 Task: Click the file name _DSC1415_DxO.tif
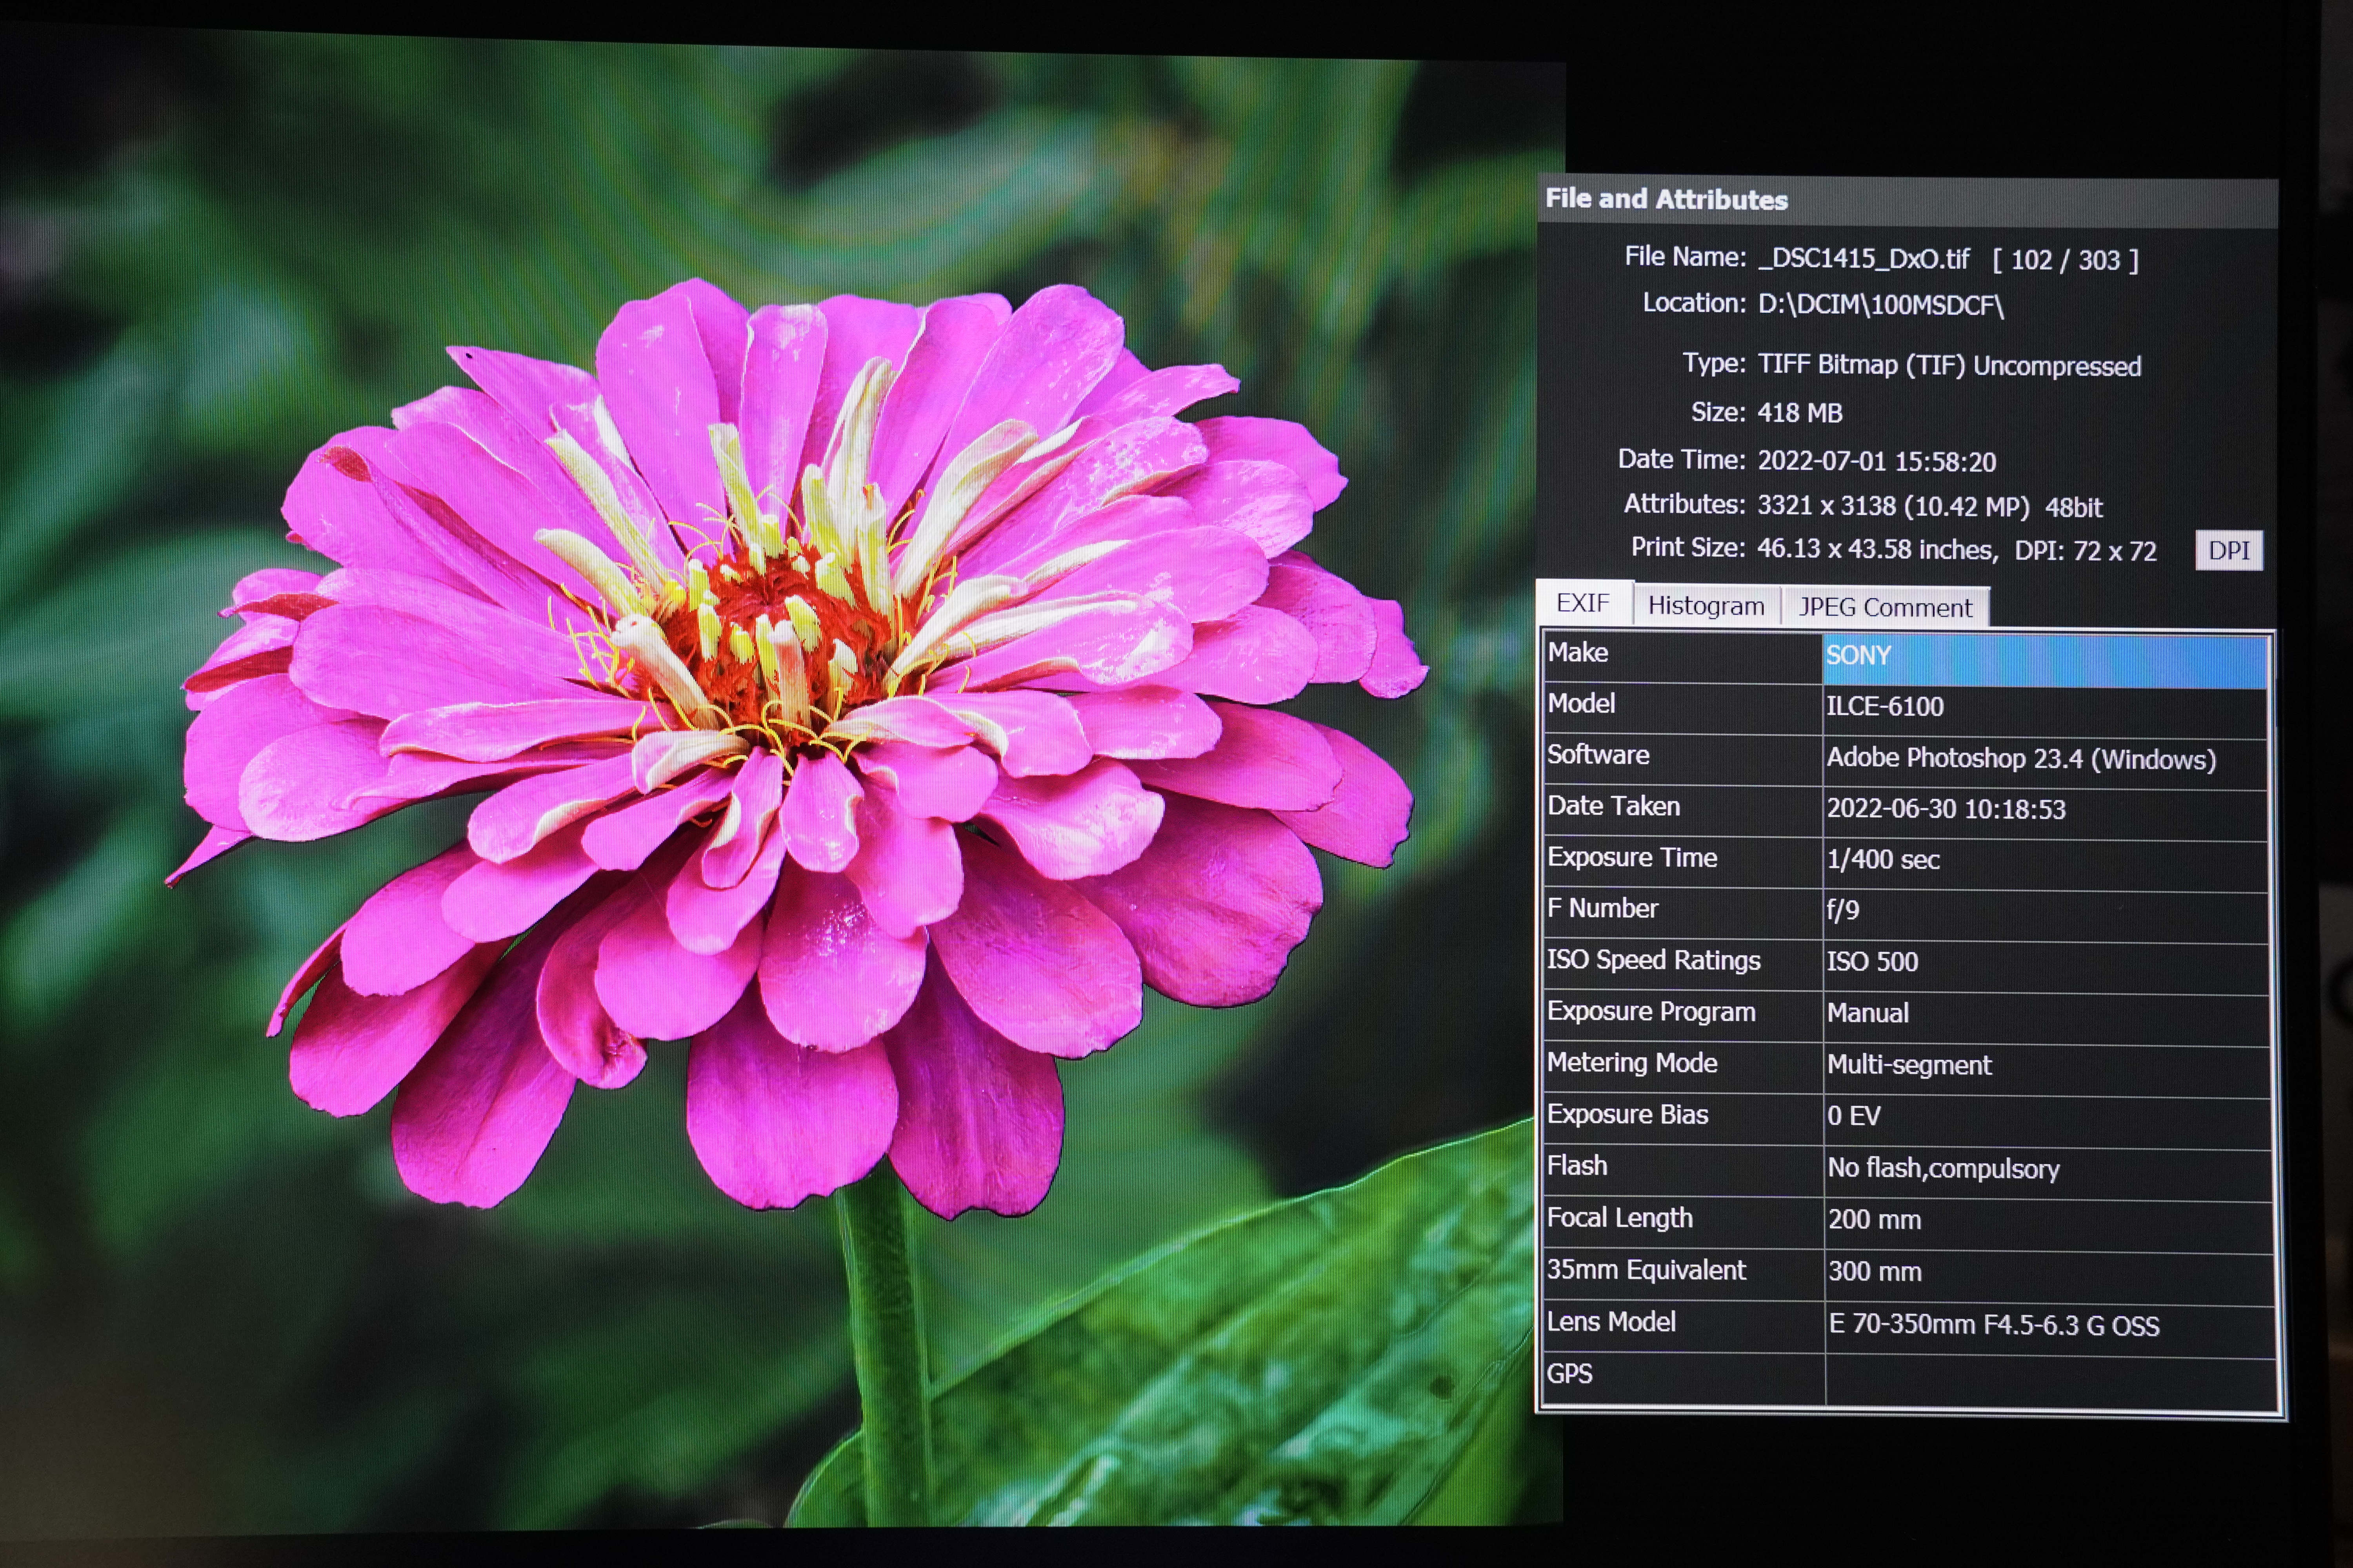1864,259
